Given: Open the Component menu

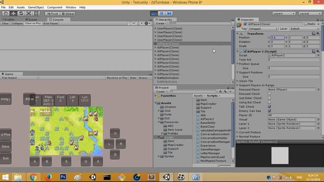Looking at the screenshot, I should (x=55, y=7).
